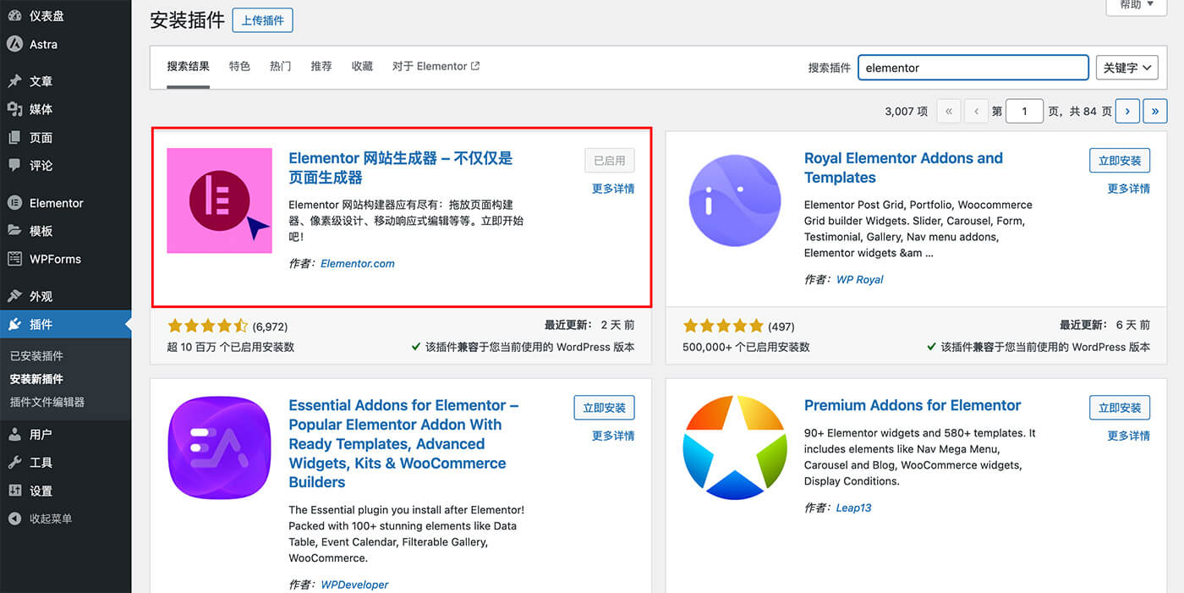Open 更多详情 for Essential Addons
This screenshot has width=1184, height=593.
(x=613, y=436)
